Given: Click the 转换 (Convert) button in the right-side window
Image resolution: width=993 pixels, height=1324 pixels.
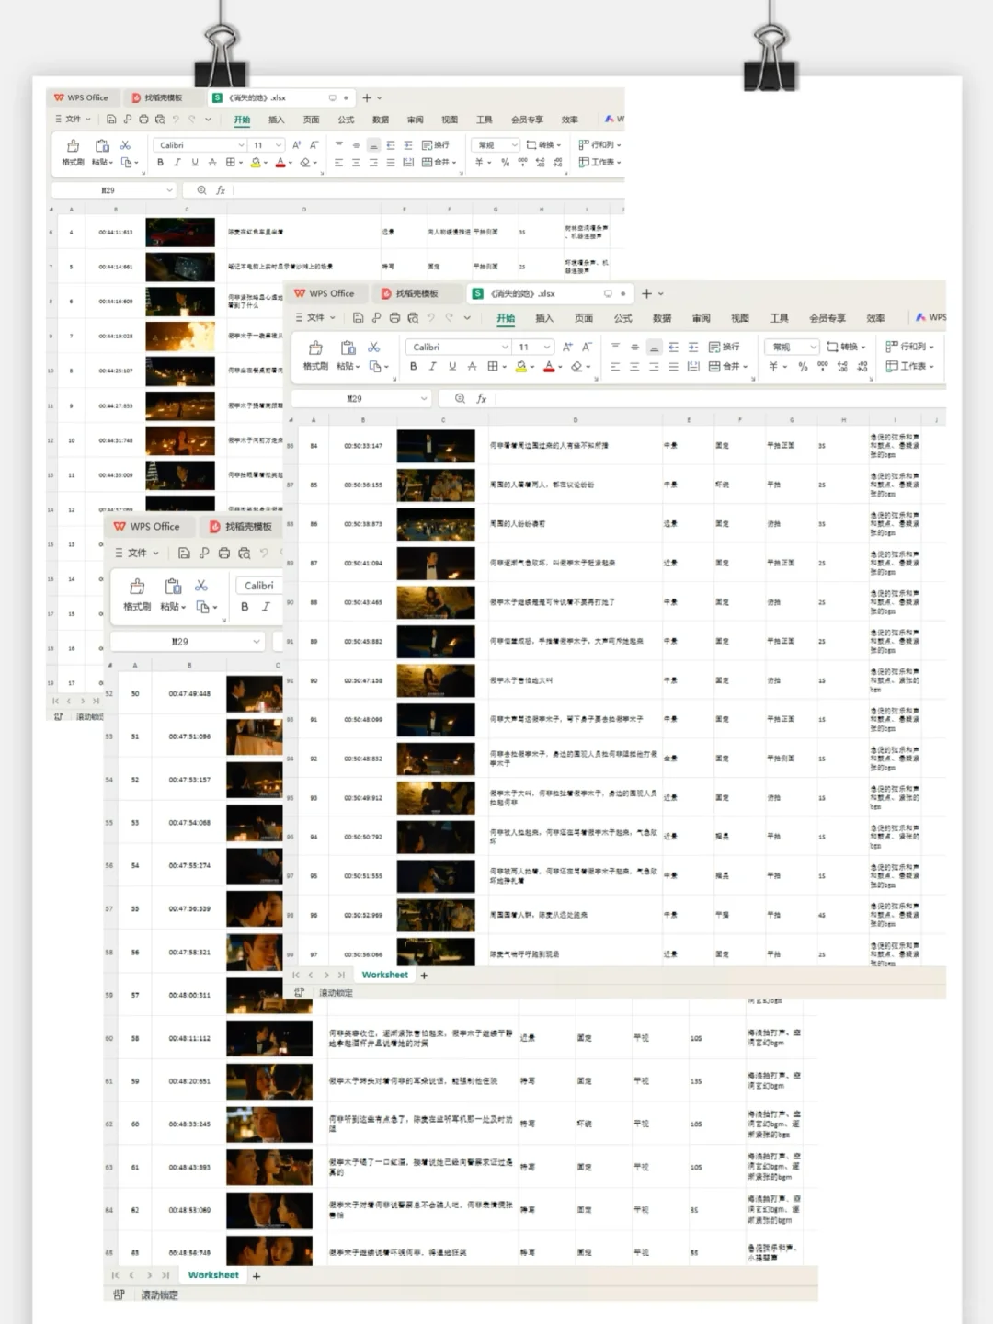Looking at the screenshot, I should coord(846,347).
